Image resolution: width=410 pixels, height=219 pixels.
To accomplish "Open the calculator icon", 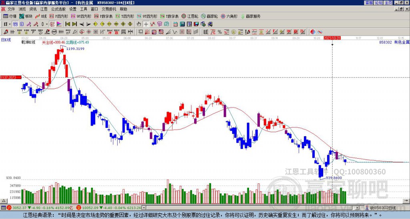I will 182,24.
